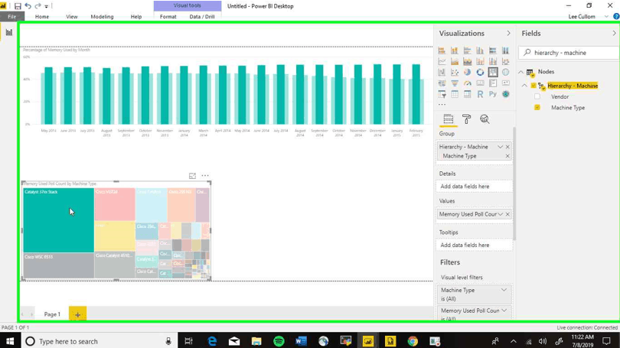Viewport: 620px width, 348px height.
Task: Remove Hierarchy - Machine from Group well
Action: pos(507,147)
